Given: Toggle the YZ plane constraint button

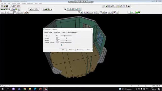Looking at the screenshot, I should point(20,12).
